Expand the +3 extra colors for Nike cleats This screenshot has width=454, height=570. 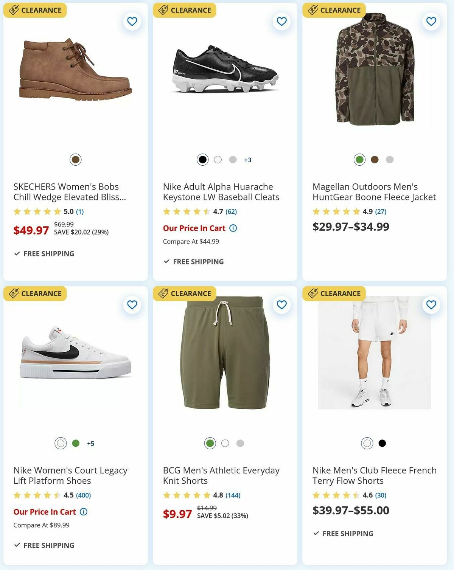click(x=247, y=160)
